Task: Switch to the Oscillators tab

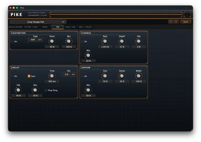Action: tap(16, 27)
